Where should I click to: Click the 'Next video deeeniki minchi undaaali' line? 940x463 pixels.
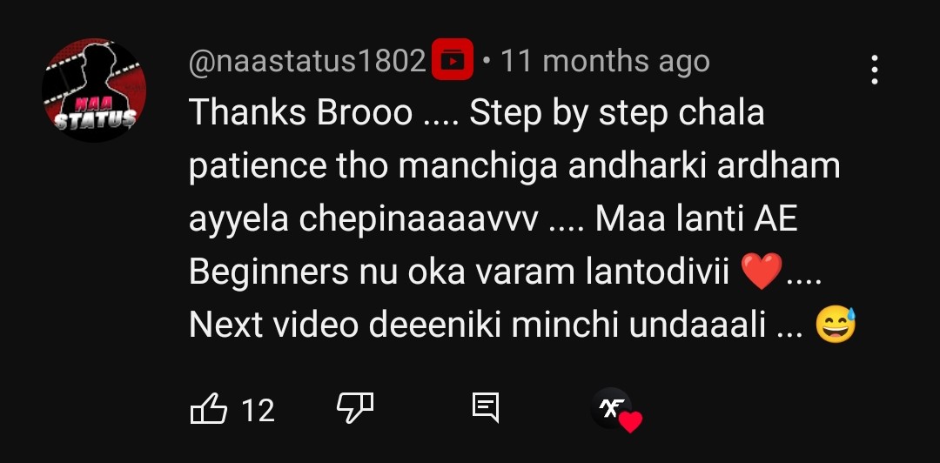click(478, 325)
